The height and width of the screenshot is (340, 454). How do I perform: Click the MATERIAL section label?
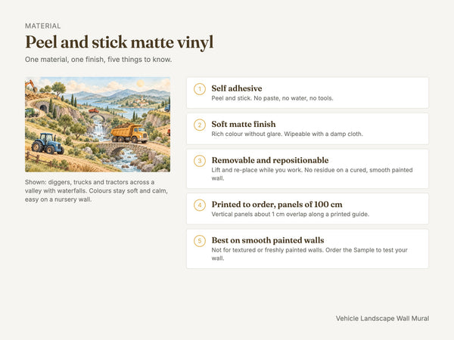click(43, 26)
